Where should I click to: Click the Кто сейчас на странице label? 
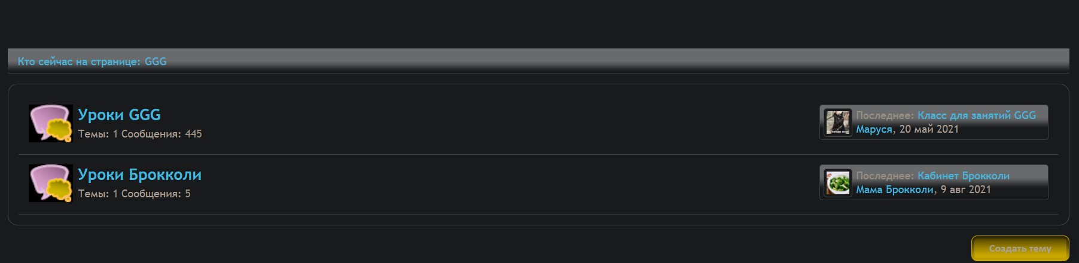[79, 62]
